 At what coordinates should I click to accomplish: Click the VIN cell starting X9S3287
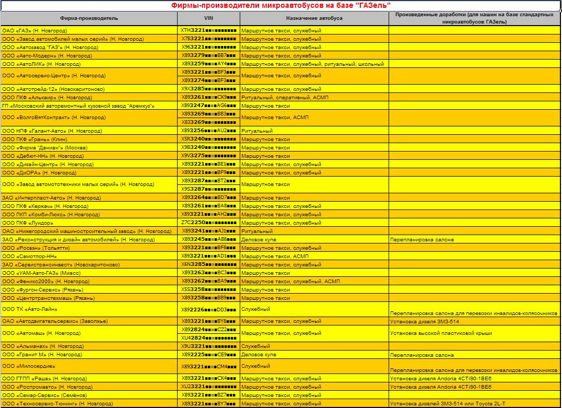208,189
